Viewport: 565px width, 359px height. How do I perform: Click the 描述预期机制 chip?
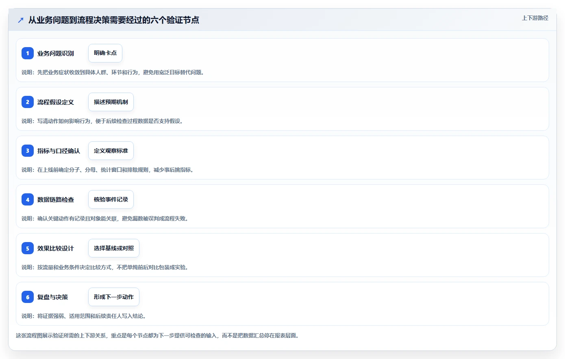pyautogui.click(x=111, y=102)
